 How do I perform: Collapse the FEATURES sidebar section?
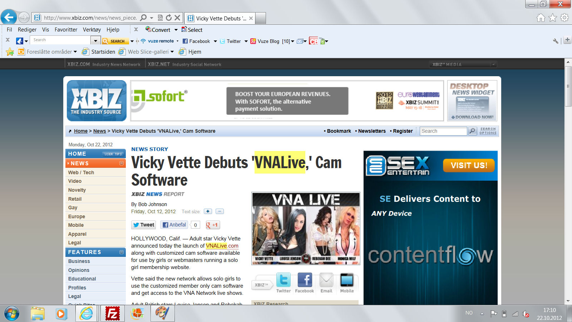[122, 252]
